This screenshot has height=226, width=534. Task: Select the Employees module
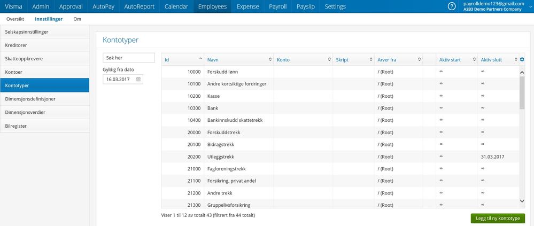click(213, 6)
